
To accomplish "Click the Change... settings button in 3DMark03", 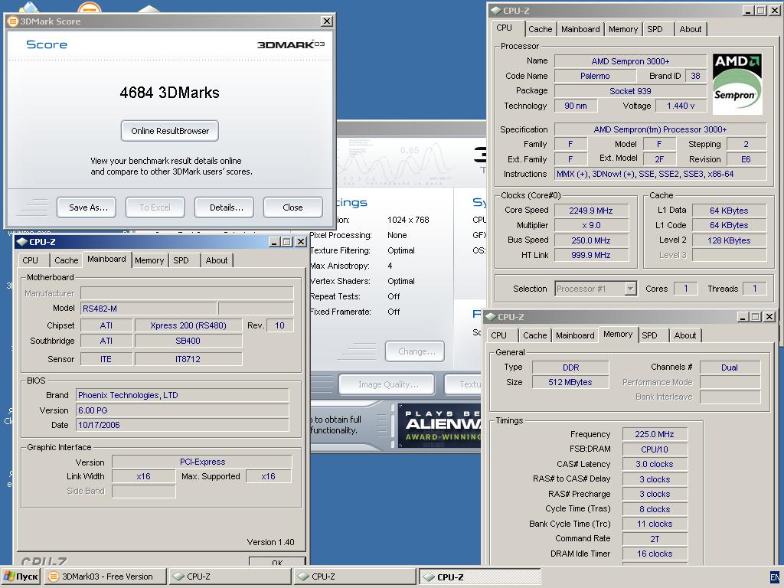I will tap(415, 351).
